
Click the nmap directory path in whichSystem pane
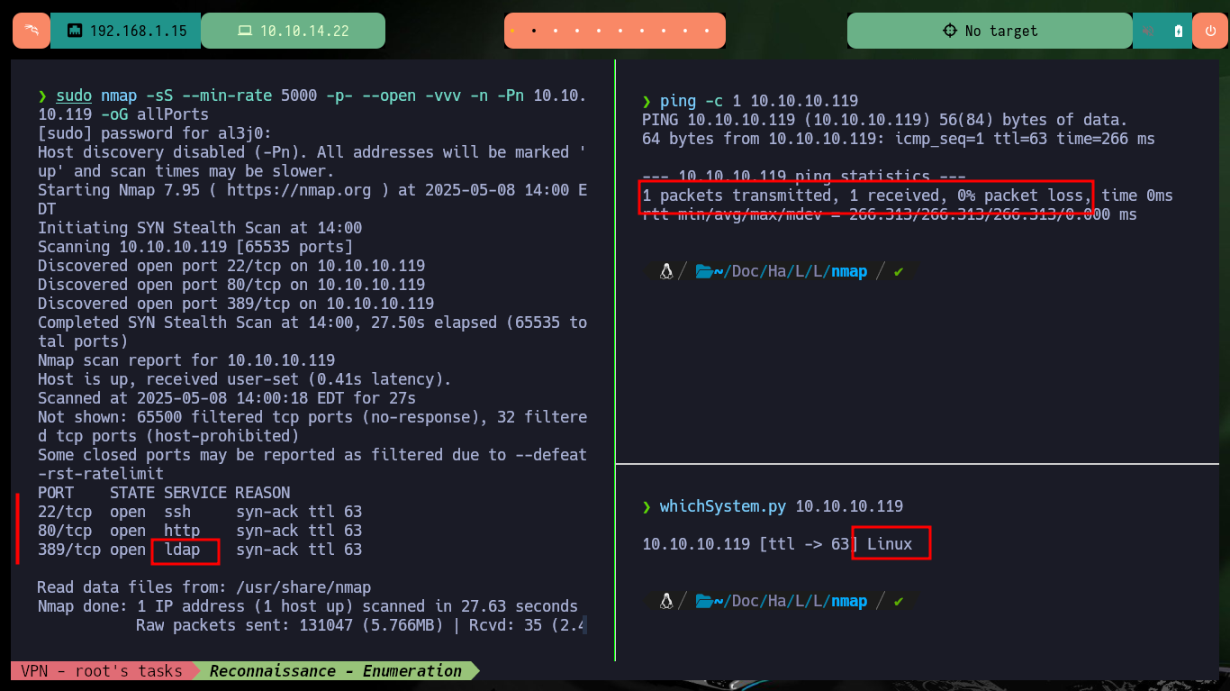[x=849, y=600]
